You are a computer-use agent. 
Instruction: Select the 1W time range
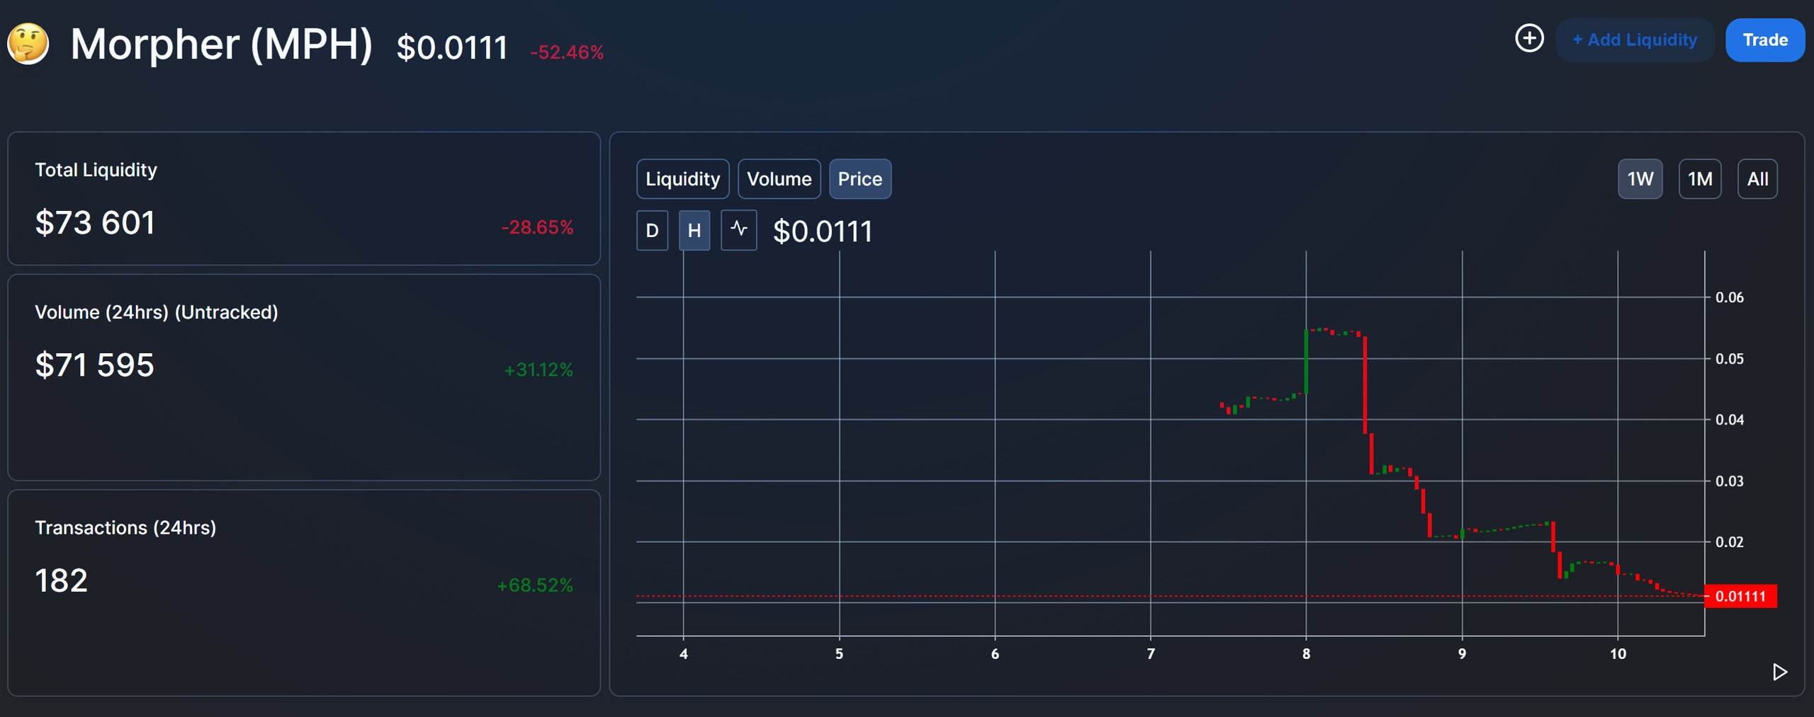(1640, 179)
